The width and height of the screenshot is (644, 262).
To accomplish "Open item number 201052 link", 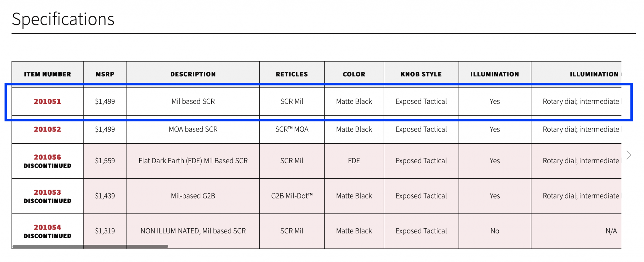I will coord(47,129).
